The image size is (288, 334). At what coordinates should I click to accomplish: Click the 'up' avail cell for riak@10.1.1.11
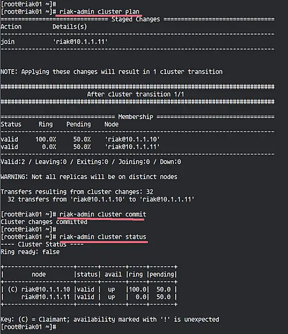pos(111,297)
